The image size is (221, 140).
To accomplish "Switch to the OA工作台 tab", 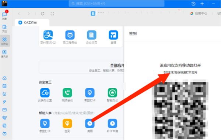I will [32, 23].
